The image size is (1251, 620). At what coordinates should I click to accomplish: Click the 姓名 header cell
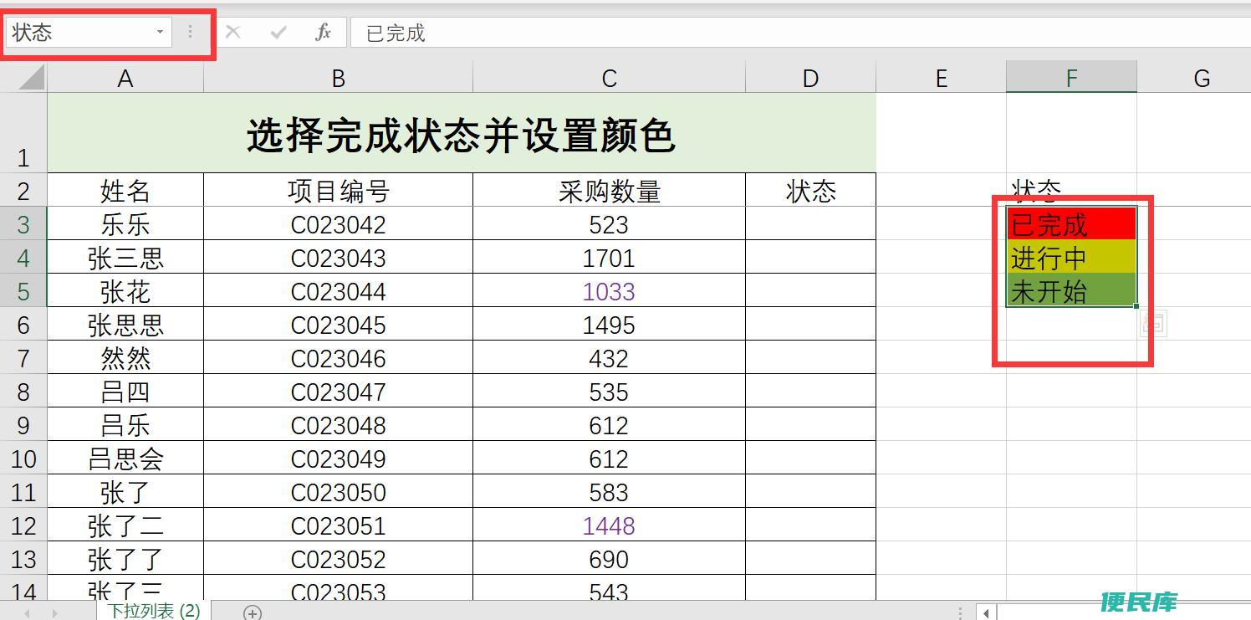(x=125, y=190)
